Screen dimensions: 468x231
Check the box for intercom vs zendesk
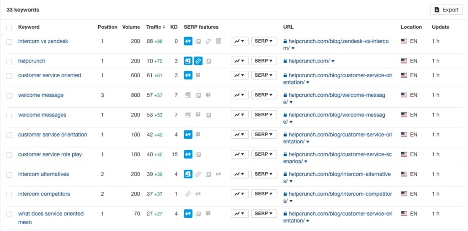click(x=9, y=42)
